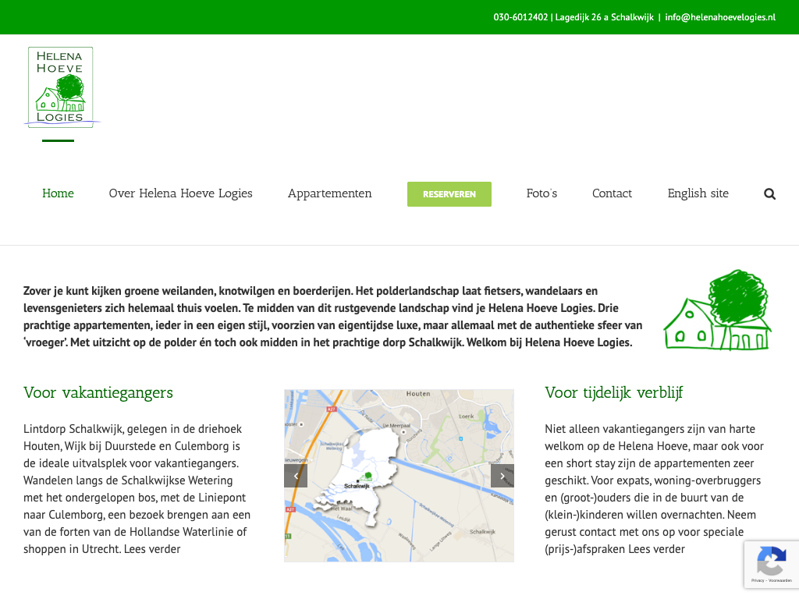The width and height of the screenshot is (799, 599).
Task: Click the Helena Hoeve Logies logo
Action: pos(61,87)
